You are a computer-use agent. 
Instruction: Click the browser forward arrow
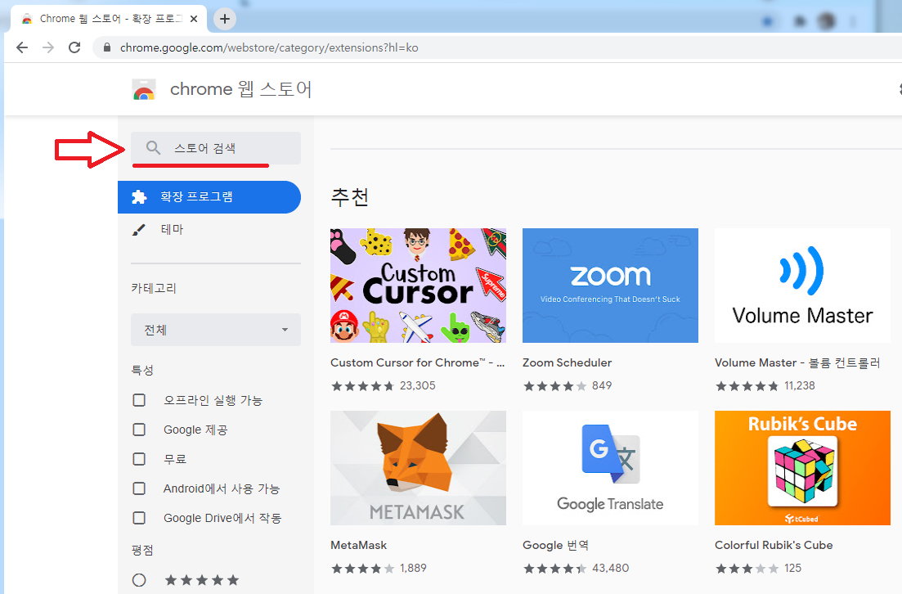click(48, 47)
